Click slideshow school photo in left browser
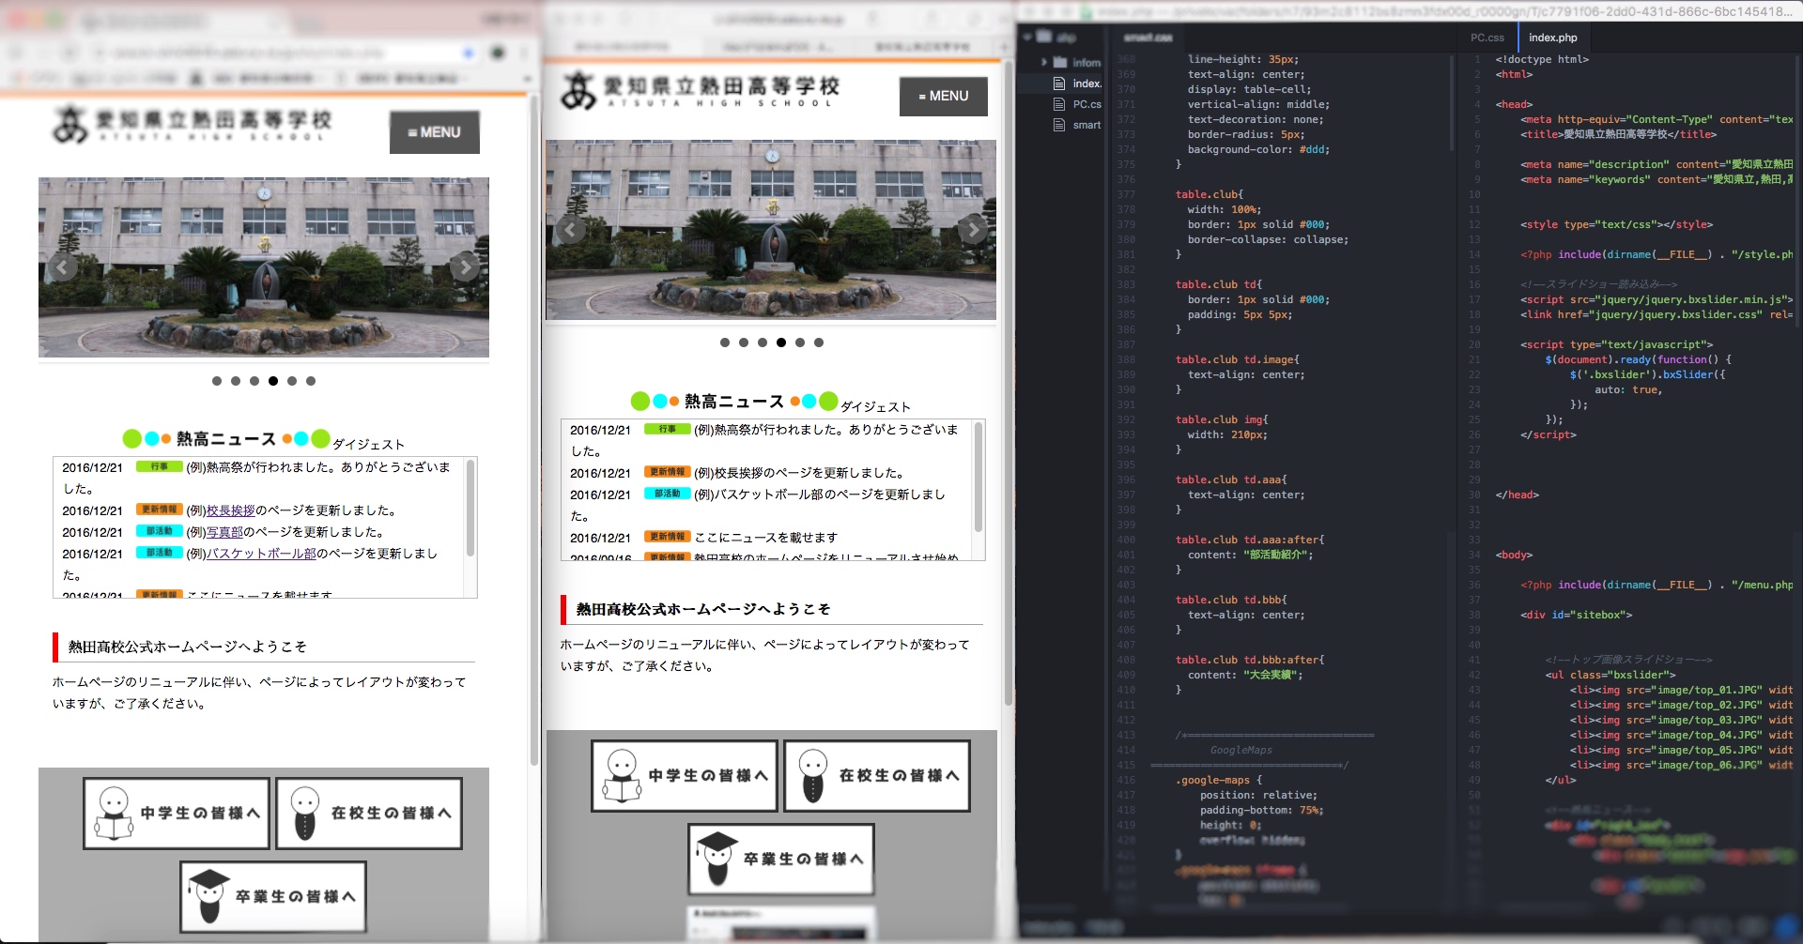 point(264,267)
